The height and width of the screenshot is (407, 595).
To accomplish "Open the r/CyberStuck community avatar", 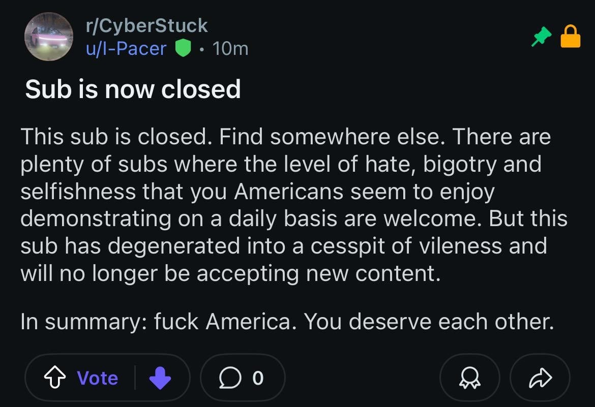I will pos(49,37).
